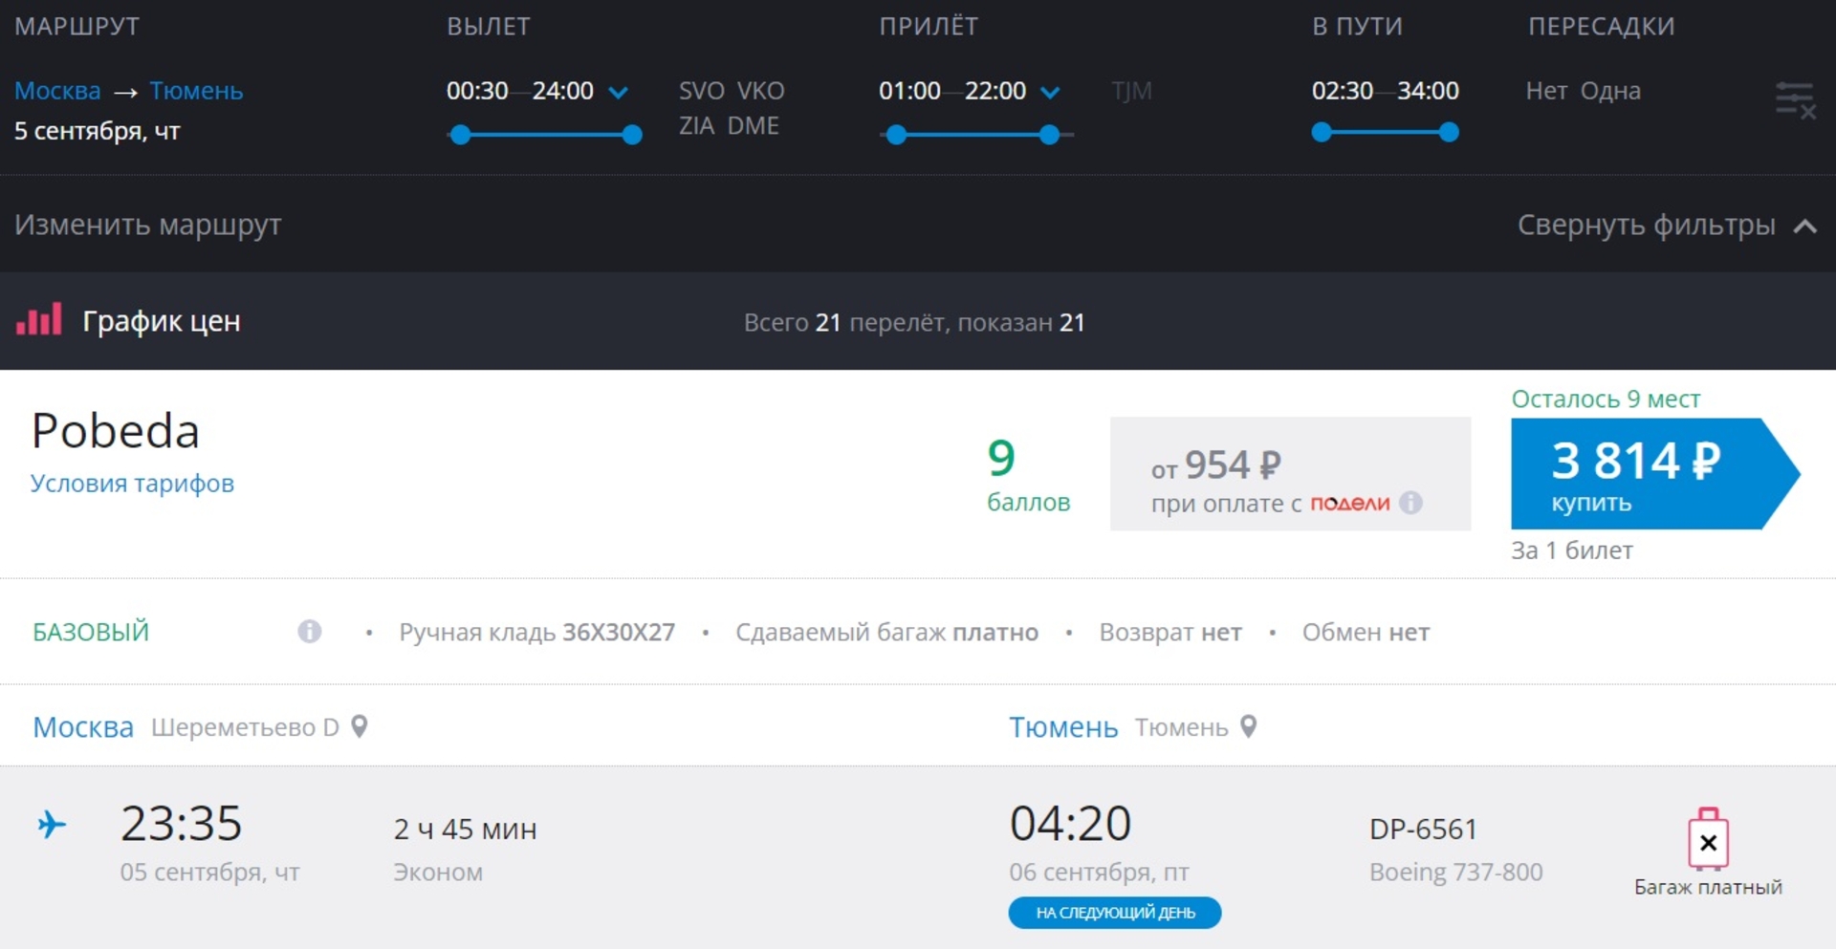The height and width of the screenshot is (949, 1836).
Task: Click map pin next to Тюмень airport
Action: (1248, 727)
